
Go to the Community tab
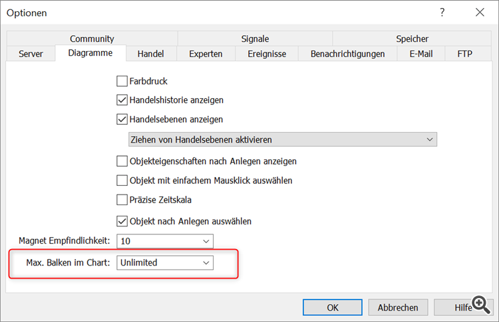92,39
